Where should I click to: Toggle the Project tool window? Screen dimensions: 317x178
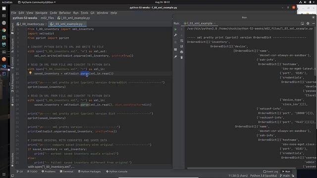(12, 28)
